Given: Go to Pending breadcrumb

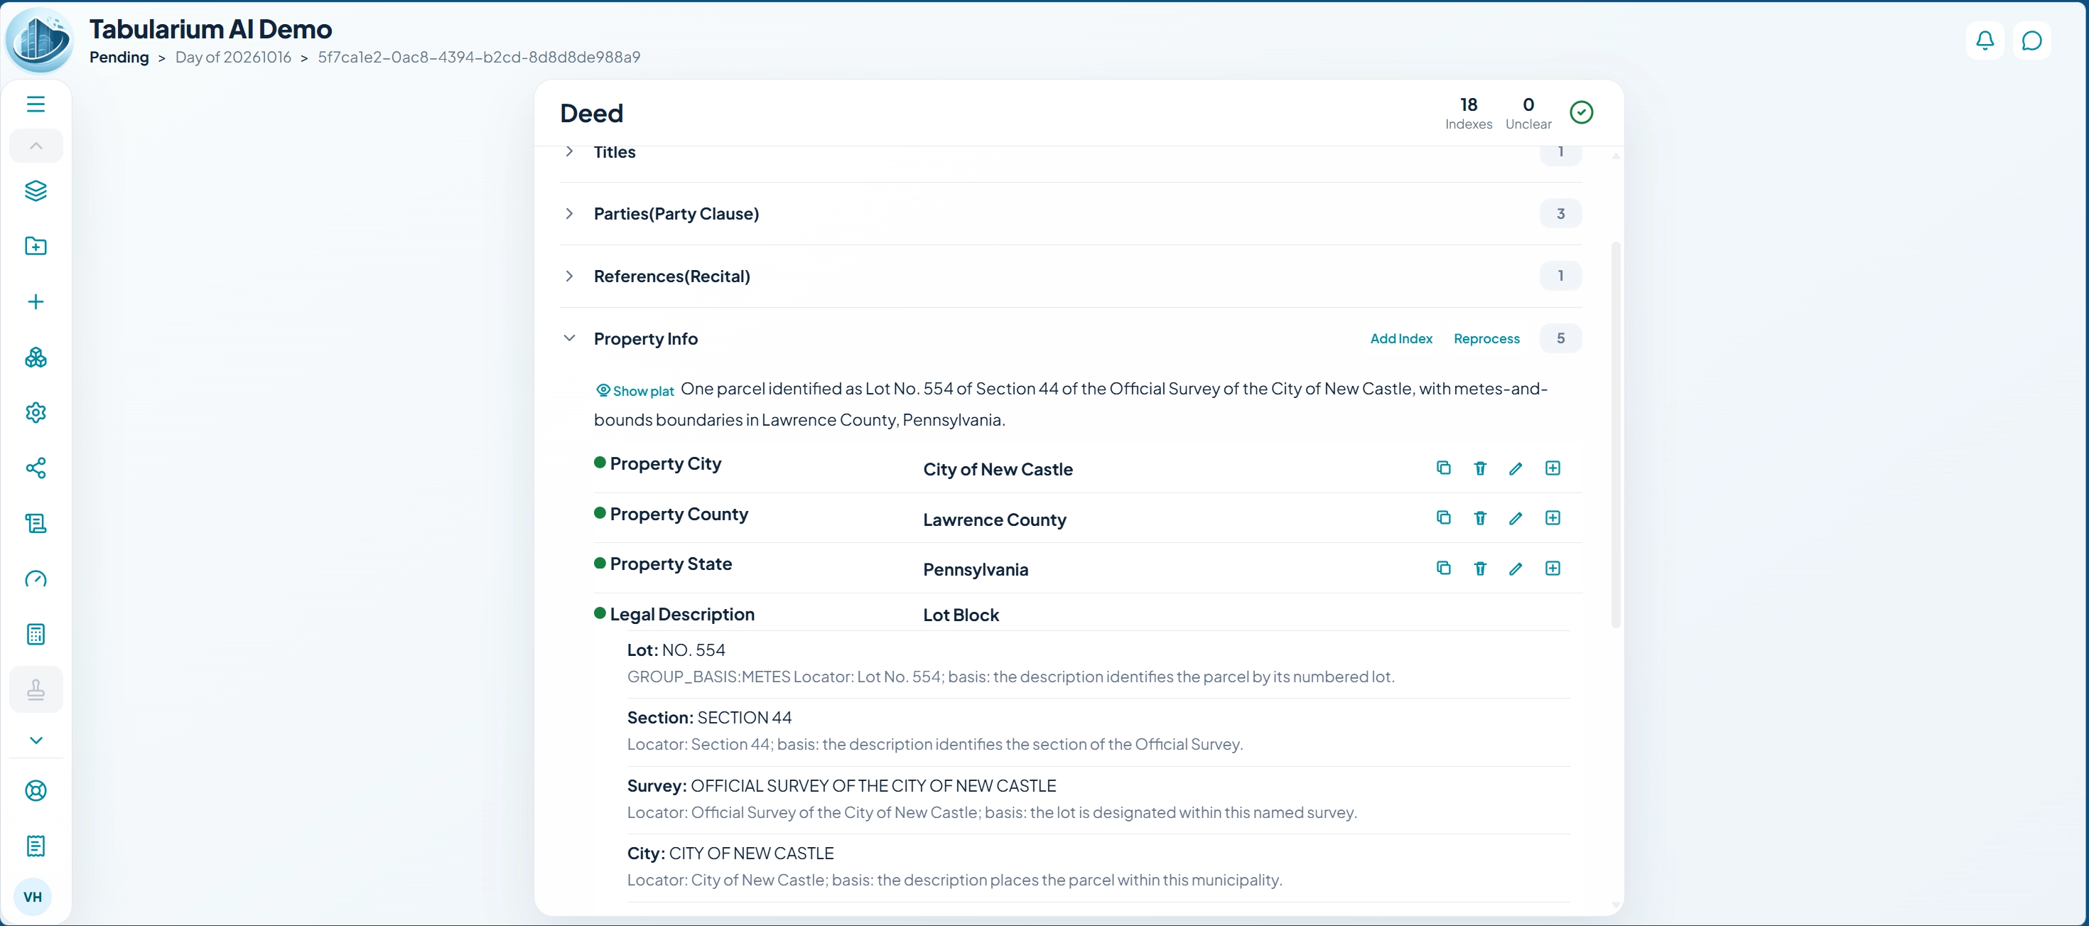Looking at the screenshot, I should (x=119, y=57).
